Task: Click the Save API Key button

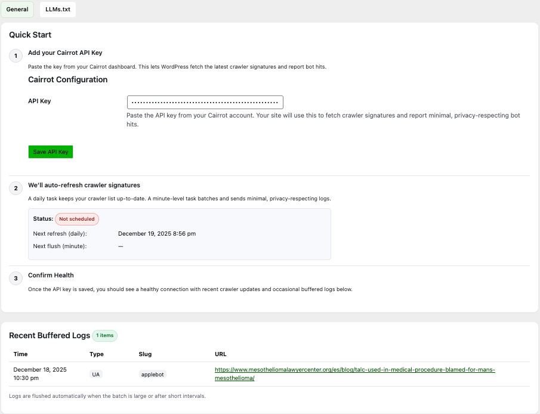Action: pyautogui.click(x=50, y=152)
